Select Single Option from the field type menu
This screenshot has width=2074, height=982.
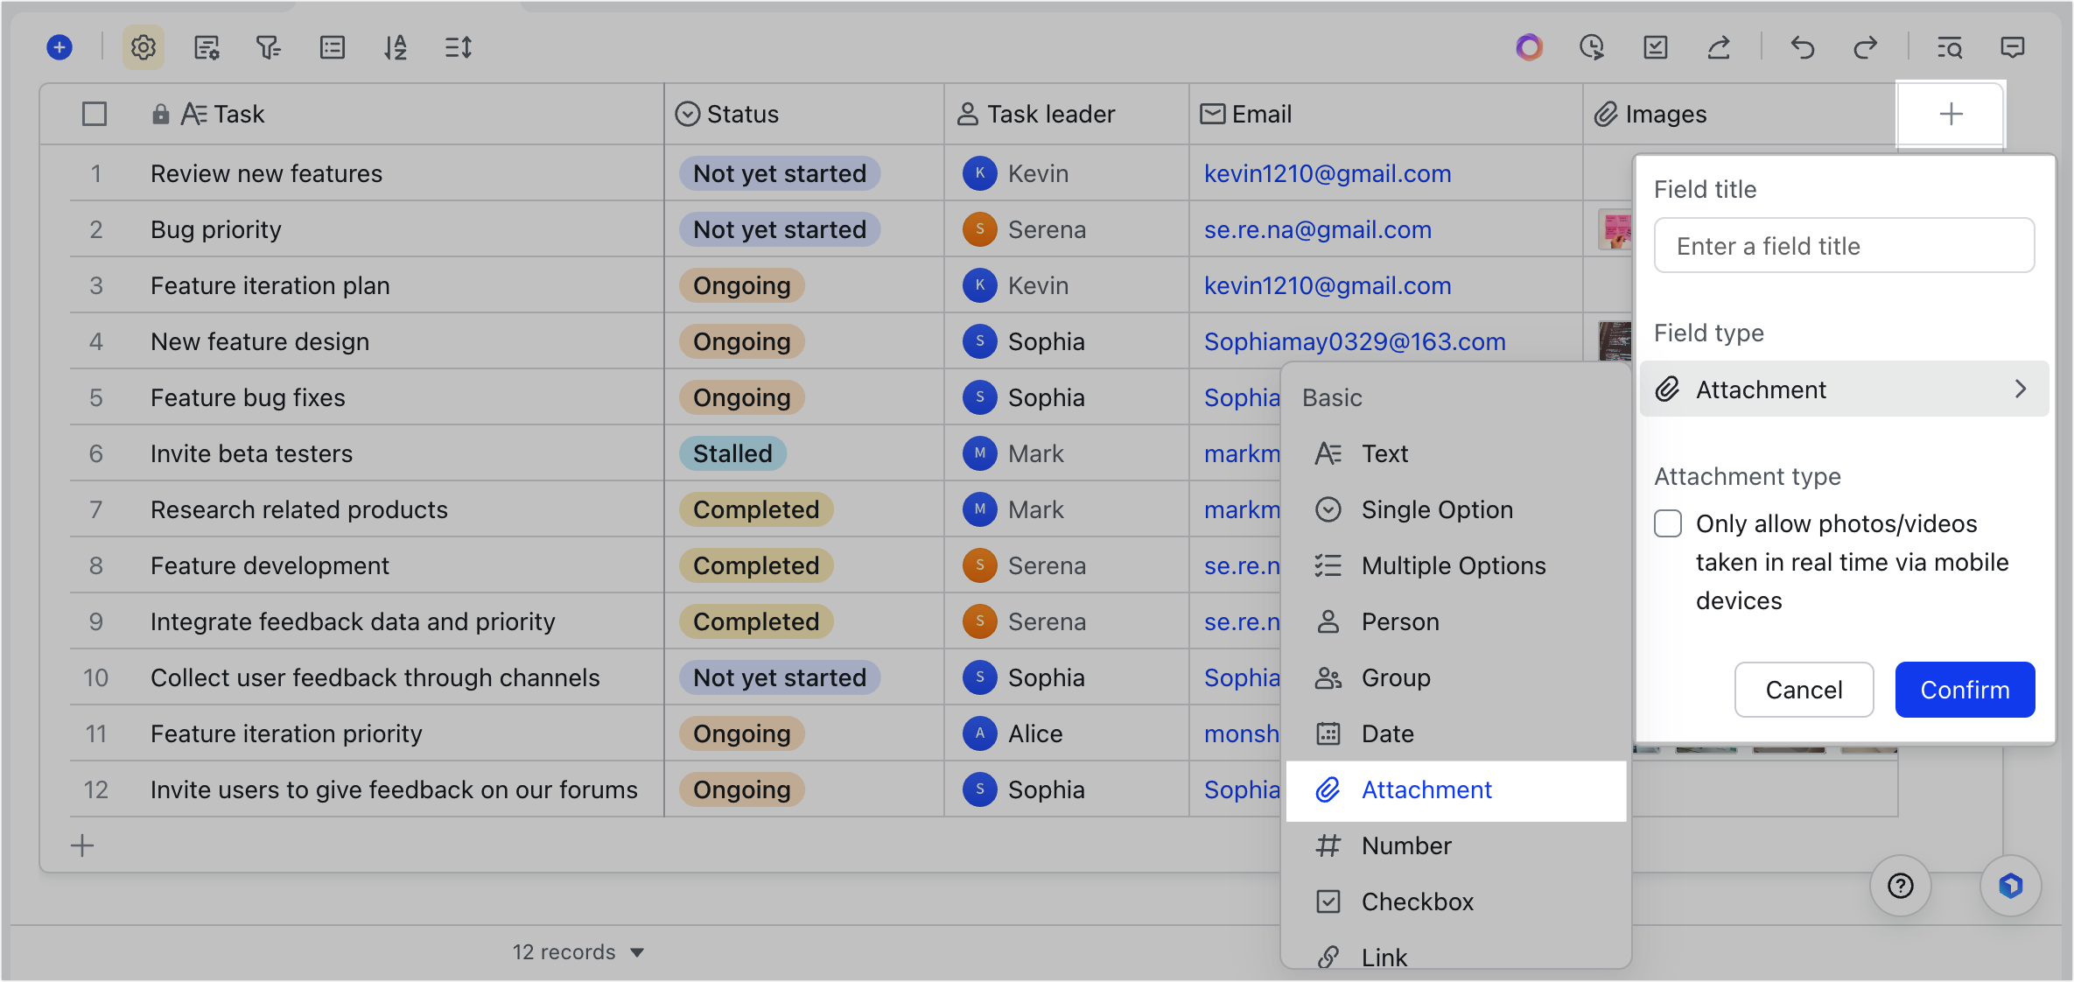tap(1435, 509)
